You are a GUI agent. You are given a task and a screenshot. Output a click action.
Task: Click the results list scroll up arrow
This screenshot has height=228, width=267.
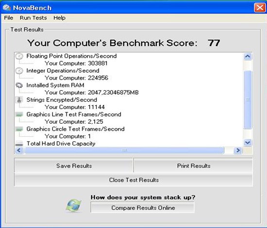coord(248,56)
